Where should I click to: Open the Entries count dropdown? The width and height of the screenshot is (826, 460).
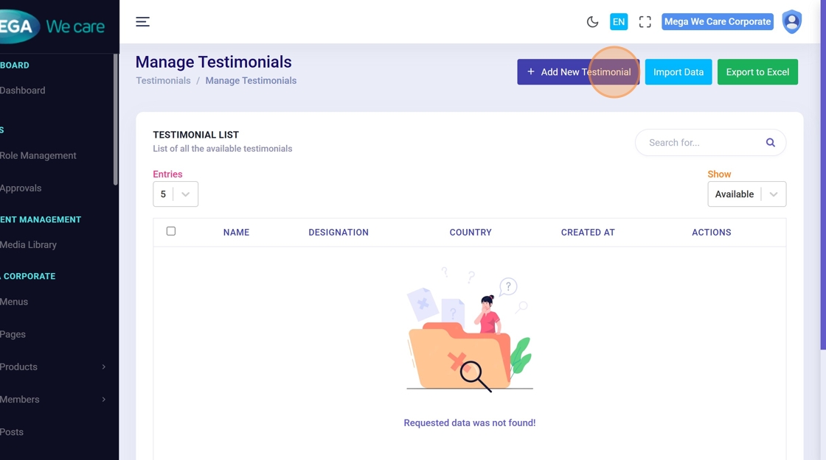(176, 194)
